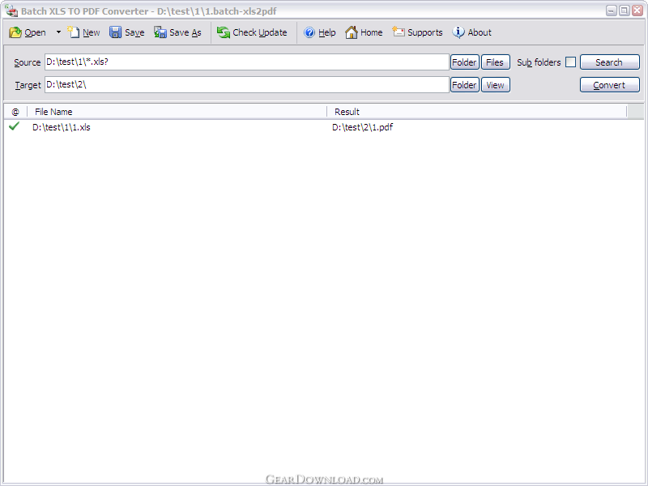Show the About dialog

[x=458, y=32]
